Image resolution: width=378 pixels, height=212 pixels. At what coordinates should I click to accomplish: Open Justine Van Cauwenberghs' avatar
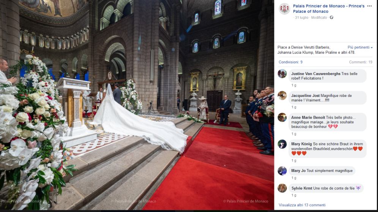[x=282, y=73]
